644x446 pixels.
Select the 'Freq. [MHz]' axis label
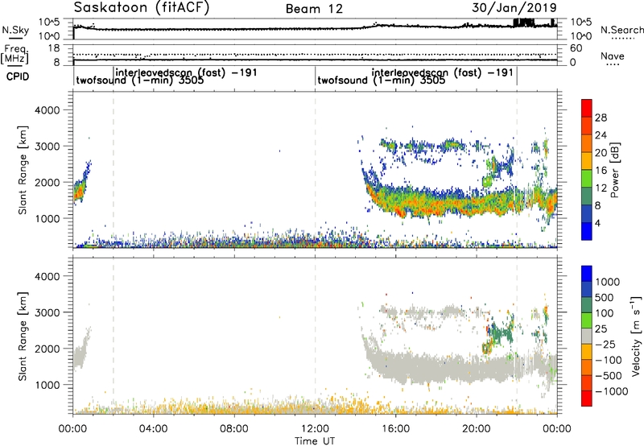pyautogui.click(x=14, y=54)
